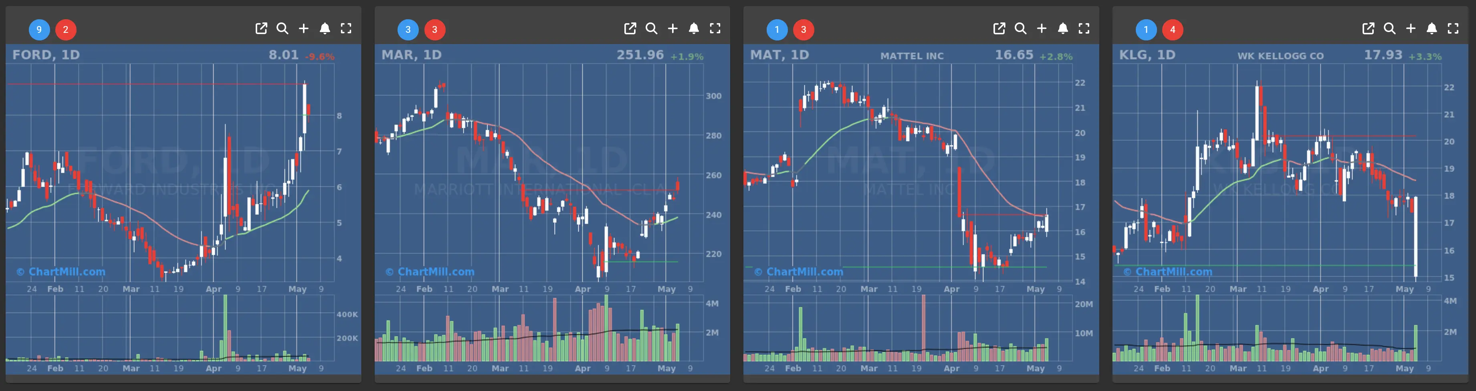Viewport: 1476px width, 391px height.
Task: Click the KLG, 1D chart title
Action: (1147, 55)
